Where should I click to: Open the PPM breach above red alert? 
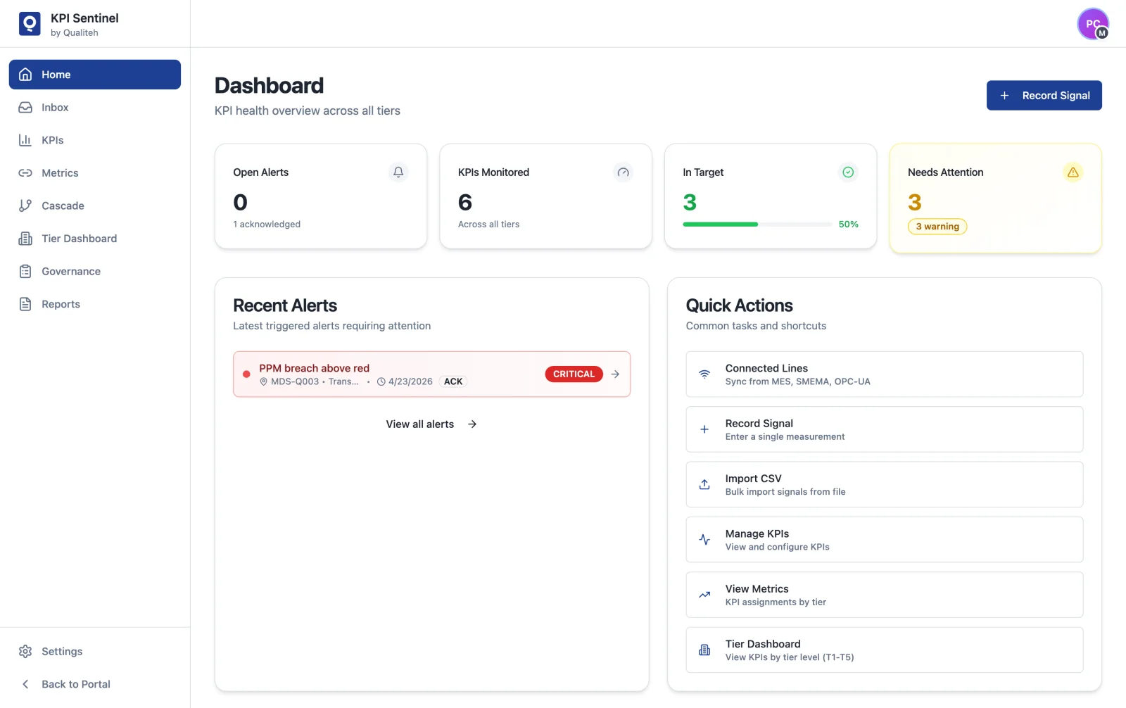tap(431, 374)
